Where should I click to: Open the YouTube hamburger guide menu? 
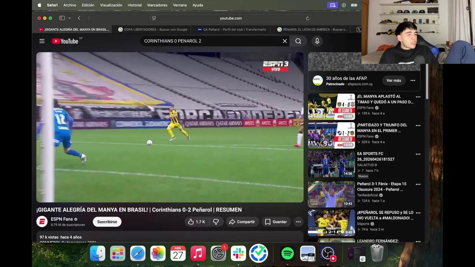click(42, 41)
